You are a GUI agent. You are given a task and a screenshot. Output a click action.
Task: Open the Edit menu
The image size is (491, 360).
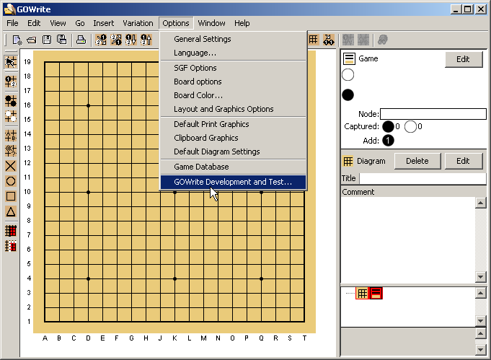pos(34,23)
